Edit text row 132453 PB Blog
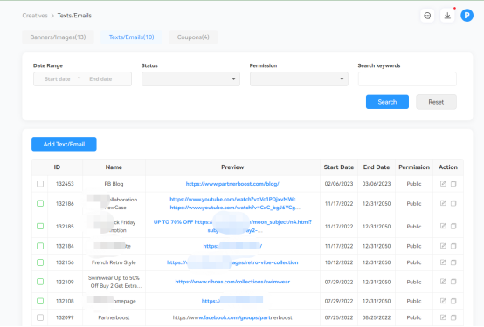 click(x=443, y=184)
